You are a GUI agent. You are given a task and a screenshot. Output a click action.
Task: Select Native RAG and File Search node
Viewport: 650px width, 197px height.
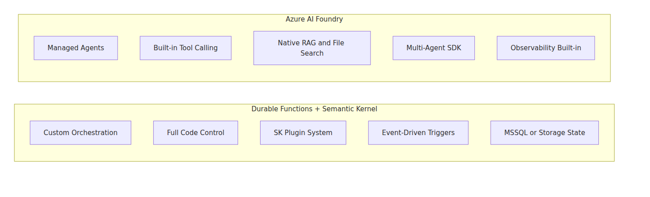click(x=312, y=48)
